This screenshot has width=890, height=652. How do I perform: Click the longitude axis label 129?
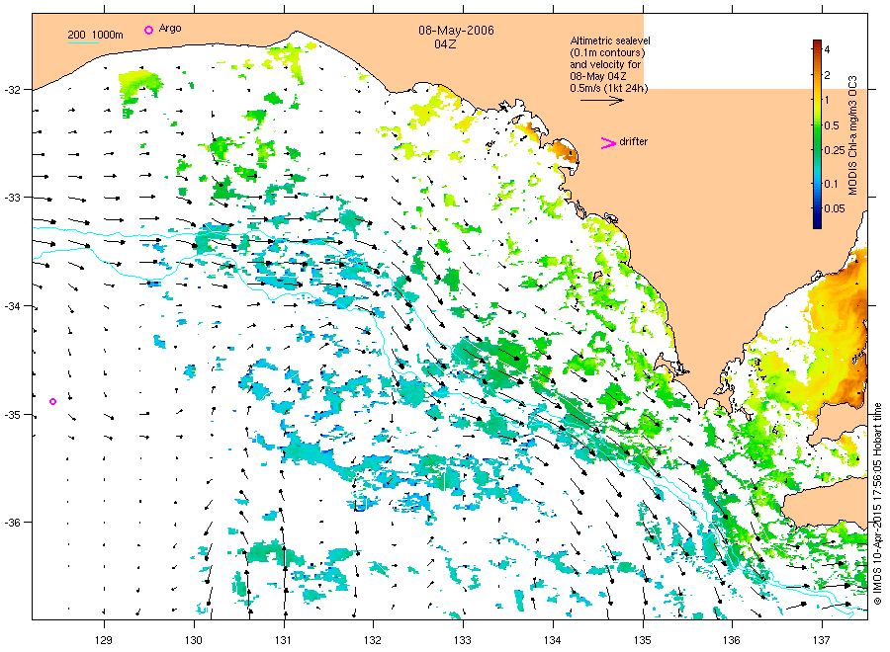coord(104,640)
